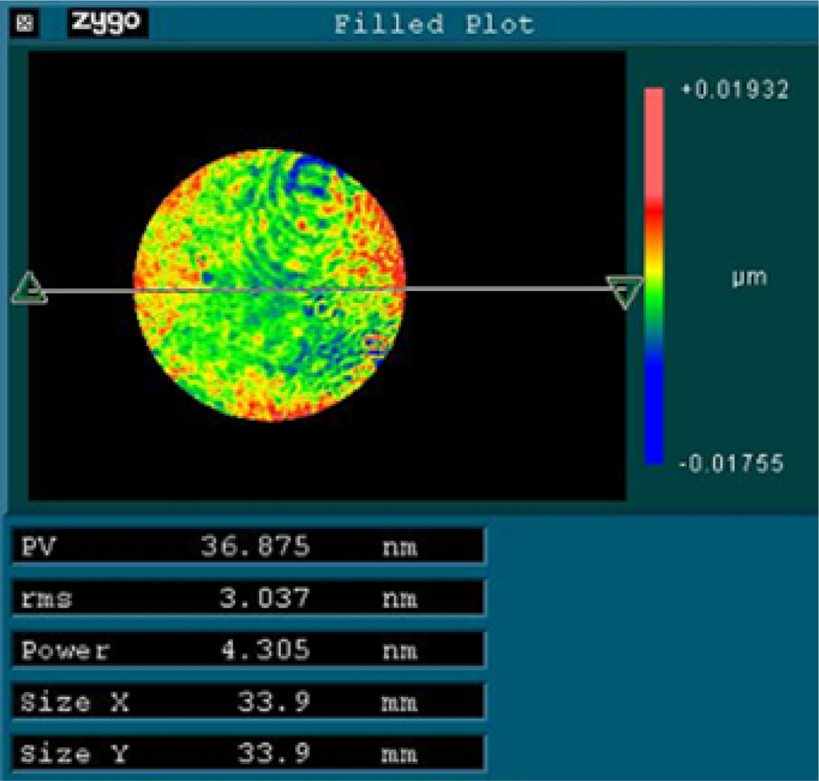Select the PV result box
Screen dimensions: 819x781
tap(248, 546)
